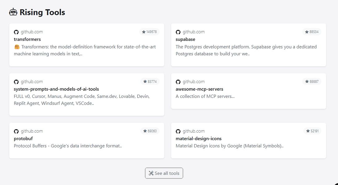Click the GitHub icon on transformers card
The height and width of the screenshot is (185, 338).
point(16,32)
